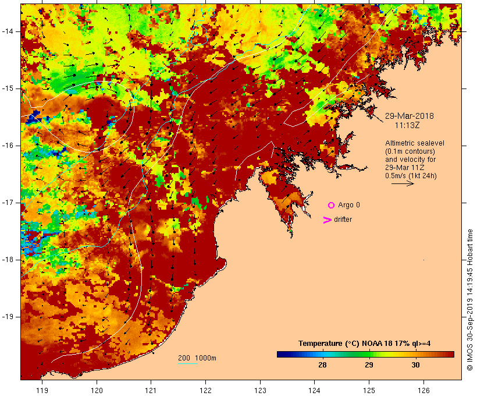Click the 'Altimetric sealevel' caption text
477x396 pixels.
pos(414,143)
